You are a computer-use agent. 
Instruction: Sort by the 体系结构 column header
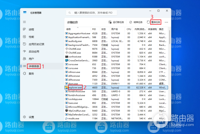pyautogui.click(x=152, y=29)
